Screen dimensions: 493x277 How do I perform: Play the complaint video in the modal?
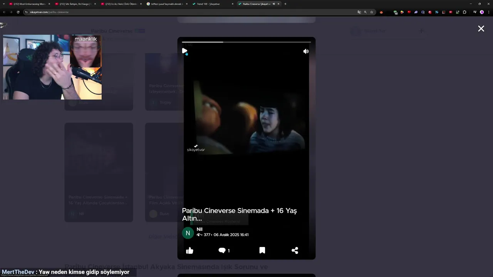(x=184, y=51)
